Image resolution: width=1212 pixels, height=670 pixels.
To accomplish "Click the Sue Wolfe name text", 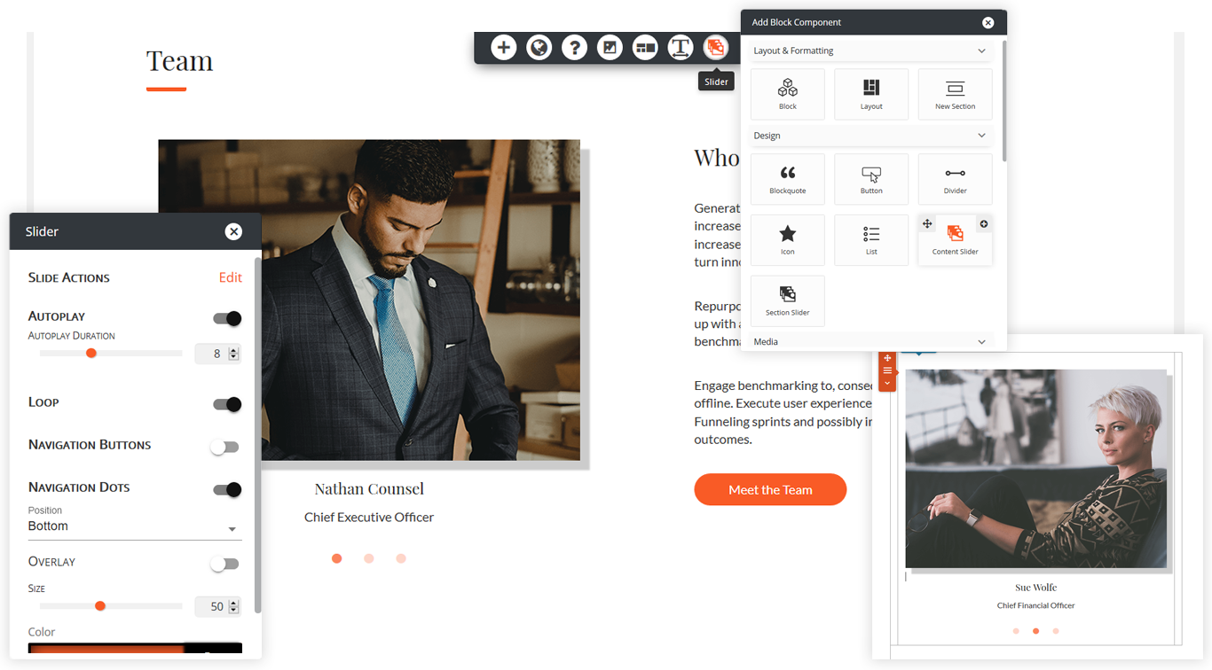I will point(1035,588).
